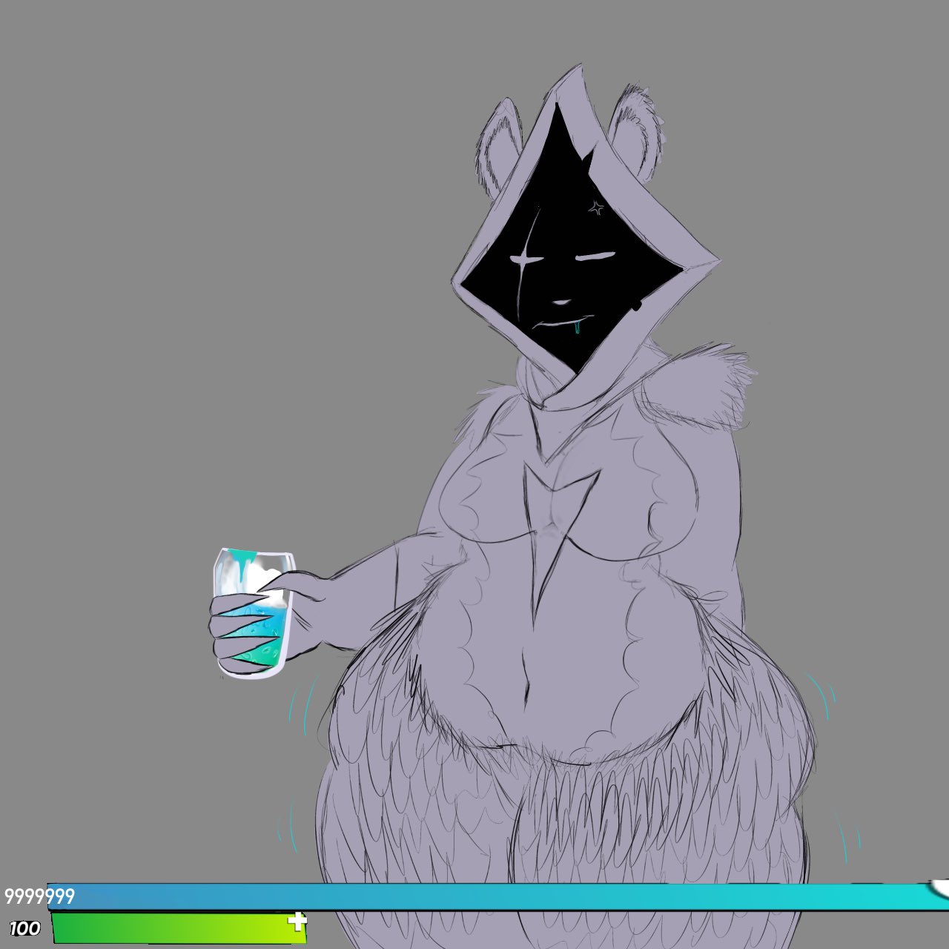Click the blue shield bar

click(x=489, y=897)
